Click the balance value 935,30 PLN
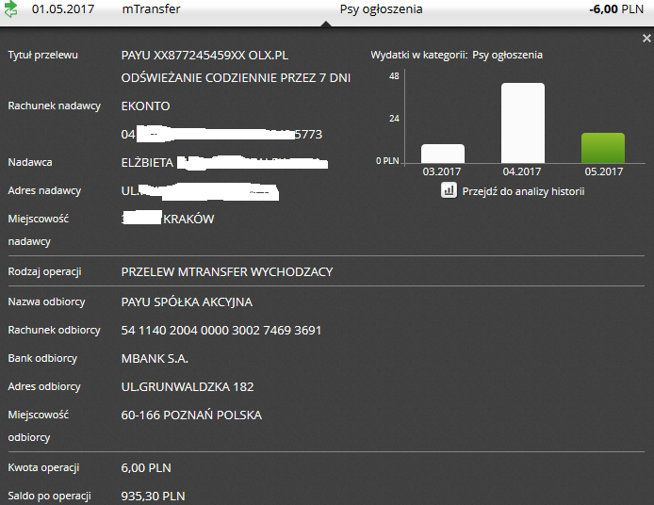 (x=154, y=496)
